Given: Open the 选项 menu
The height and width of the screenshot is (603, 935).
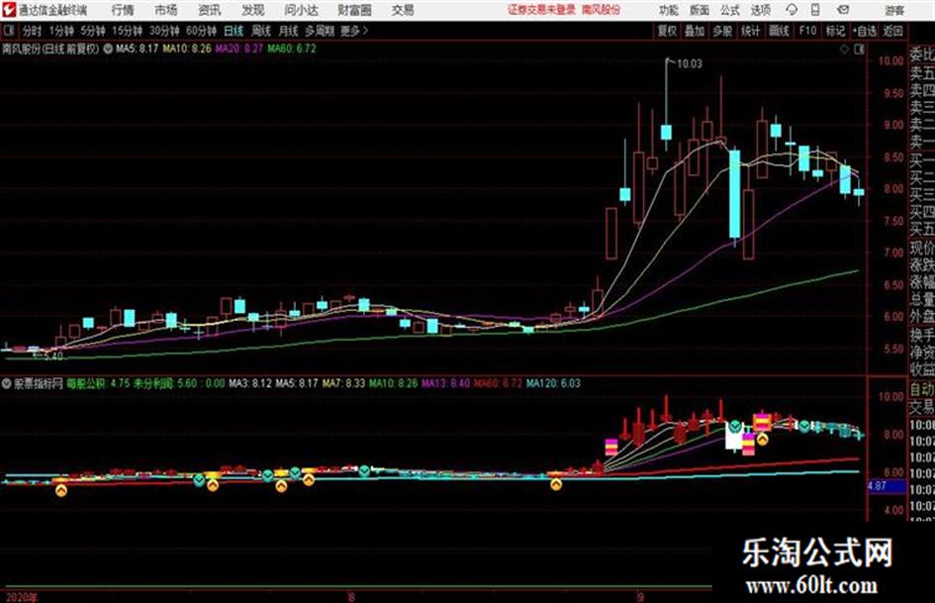Looking at the screenshot, I should (x=760, y=10).
